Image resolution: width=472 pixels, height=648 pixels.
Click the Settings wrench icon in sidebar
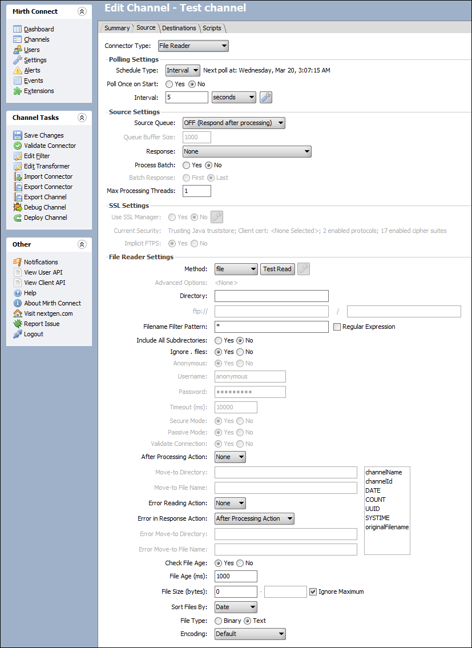pyautogui.click(x=17, y=60)
